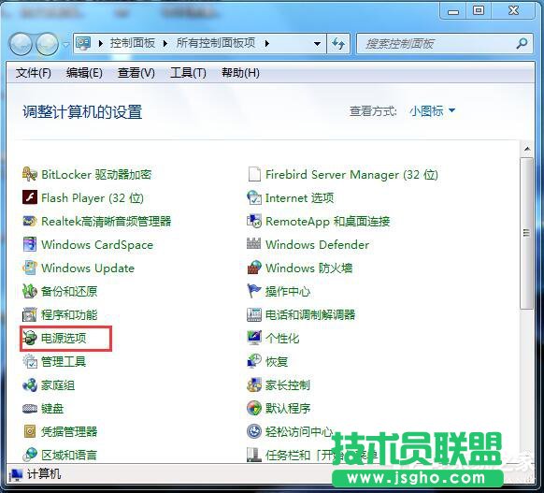Open the 备份和还原 icon

click(x=30, y=291)
